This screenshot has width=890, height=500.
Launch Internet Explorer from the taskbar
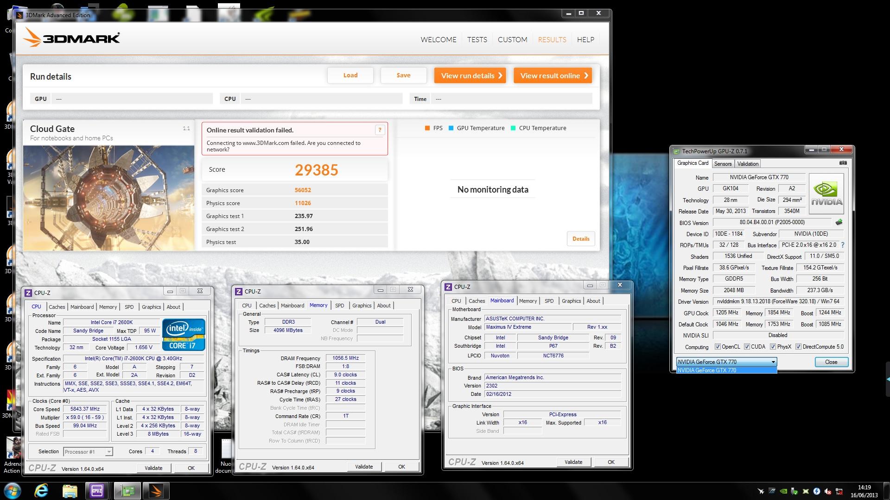tap(41, 491)
